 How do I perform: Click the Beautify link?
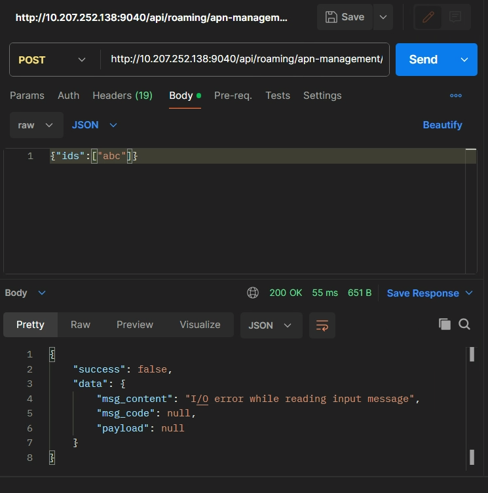point(442,125)
